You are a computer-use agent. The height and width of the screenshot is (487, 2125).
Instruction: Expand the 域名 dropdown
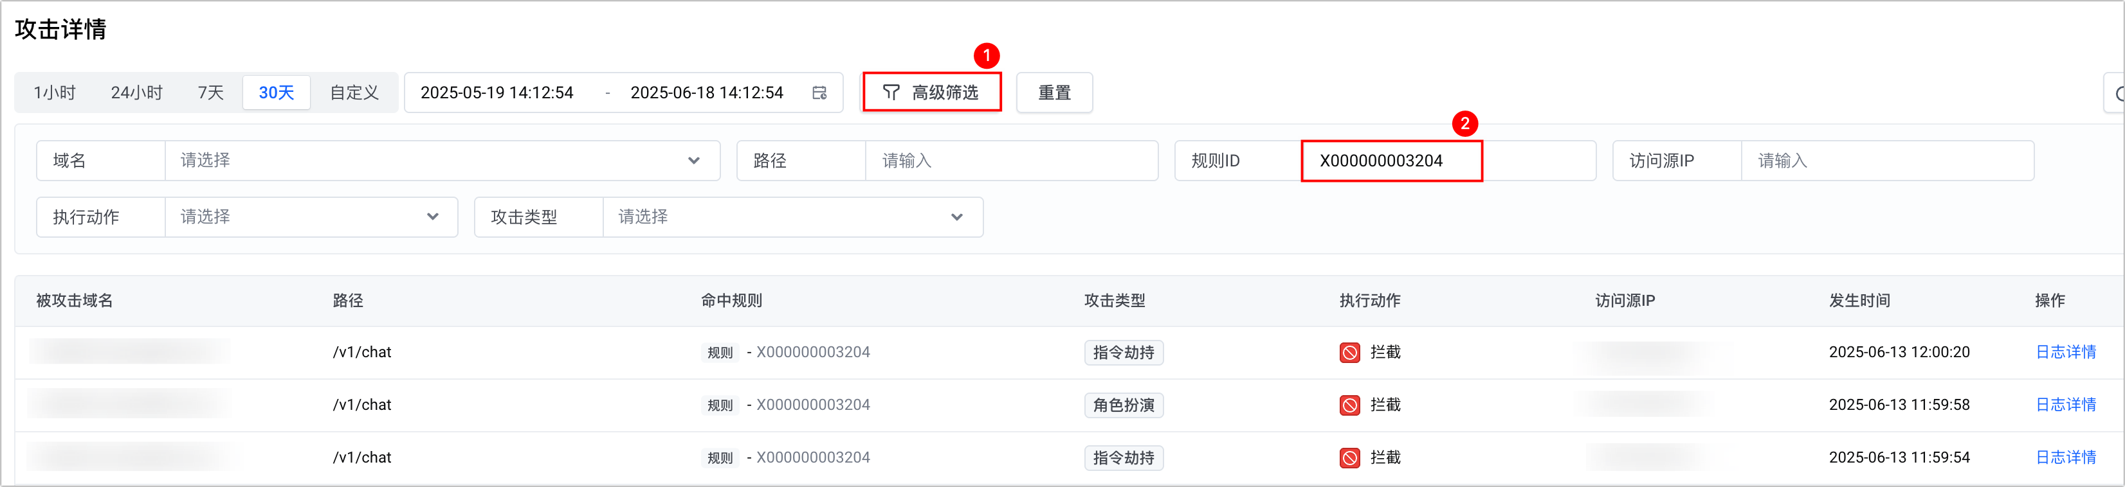pos(442,161)
